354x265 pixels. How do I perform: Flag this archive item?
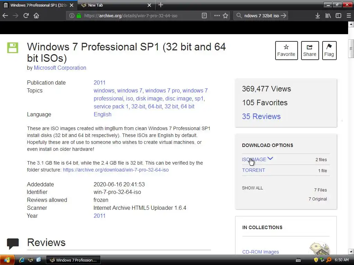pyautogui.click(x=329, y=50)
